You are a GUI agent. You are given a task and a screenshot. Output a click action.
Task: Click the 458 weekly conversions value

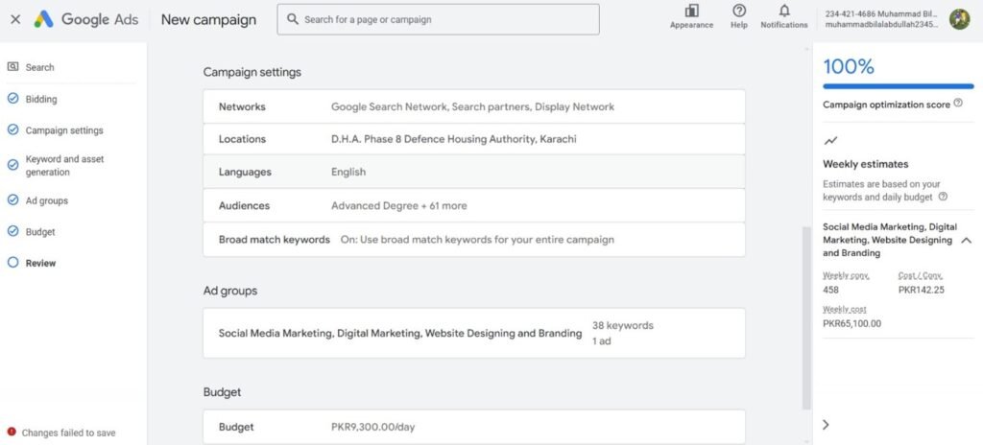(x=830, y=290)
